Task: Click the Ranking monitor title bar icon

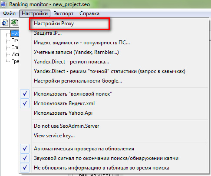Action: click(3, 4)
